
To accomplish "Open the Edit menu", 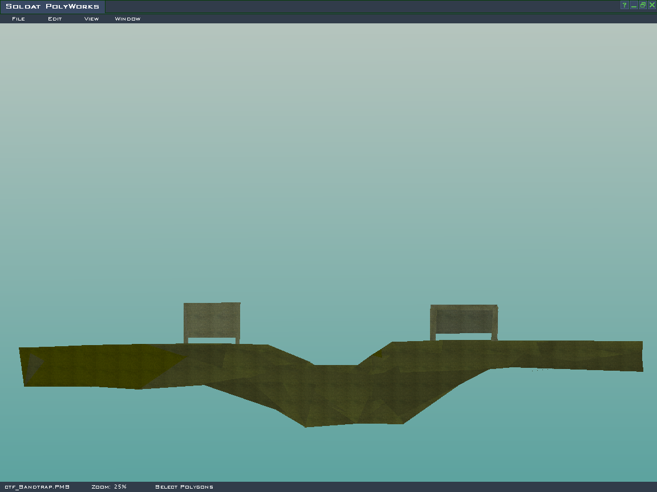I will coord(55,19).
